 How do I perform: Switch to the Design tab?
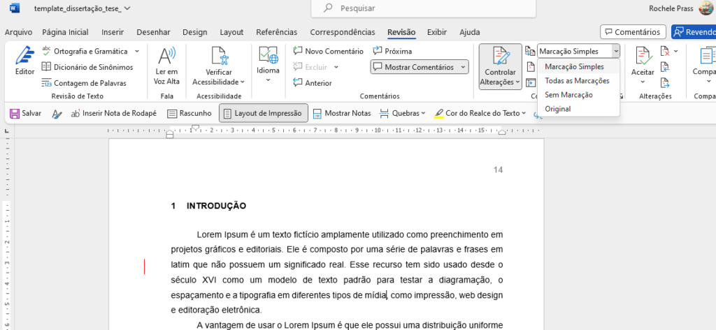point(194,32)
